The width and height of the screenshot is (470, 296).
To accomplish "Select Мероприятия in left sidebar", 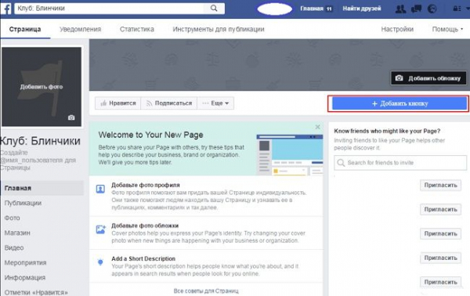I will point(25,263).
